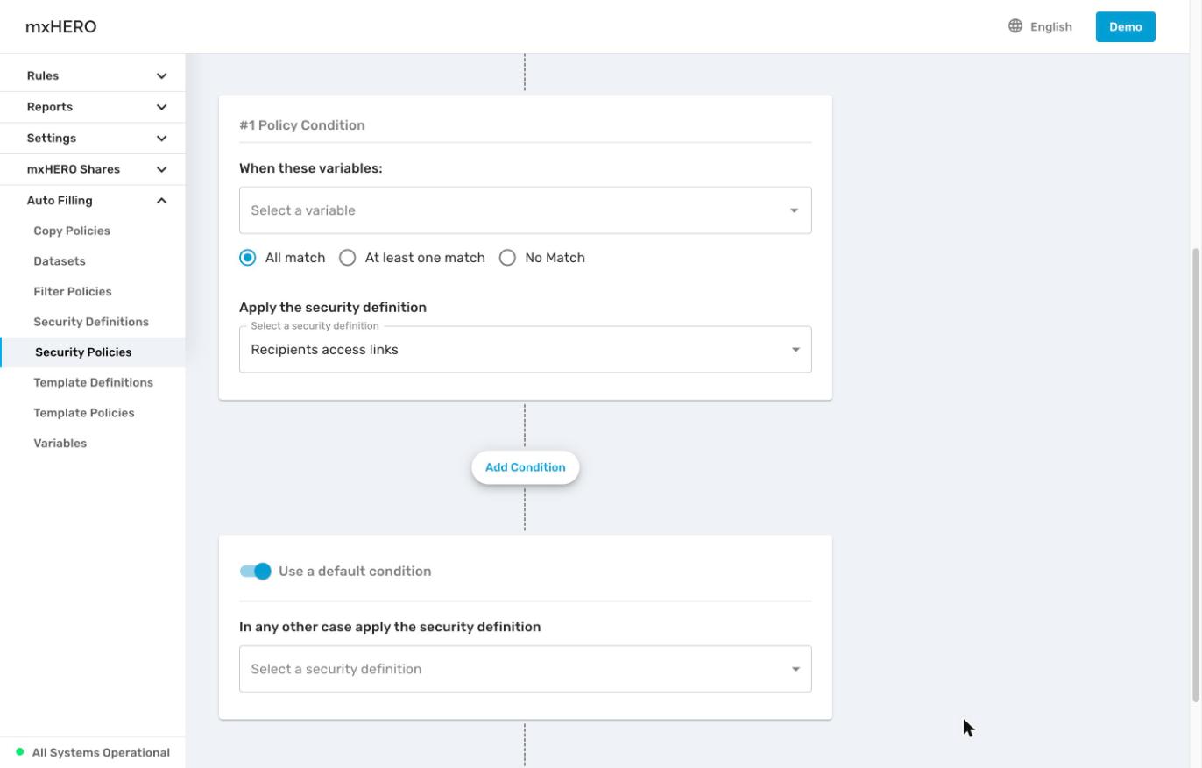The image size is (1202, 768).
Task: Select the All match radio option
Action: [x=248, y=258]
